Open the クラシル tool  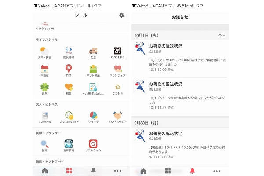[x=117, y=89]
